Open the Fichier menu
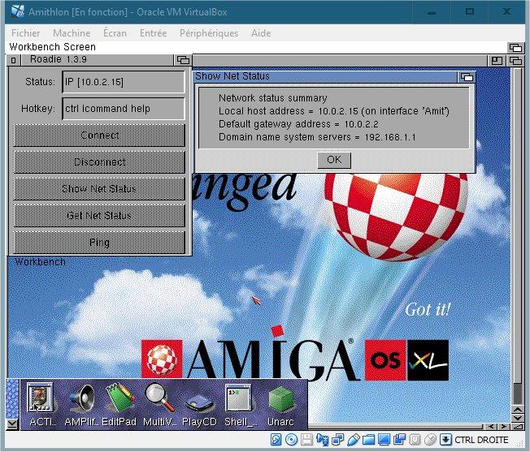Viewport: 530px width, 452px height. coord(26,33)
